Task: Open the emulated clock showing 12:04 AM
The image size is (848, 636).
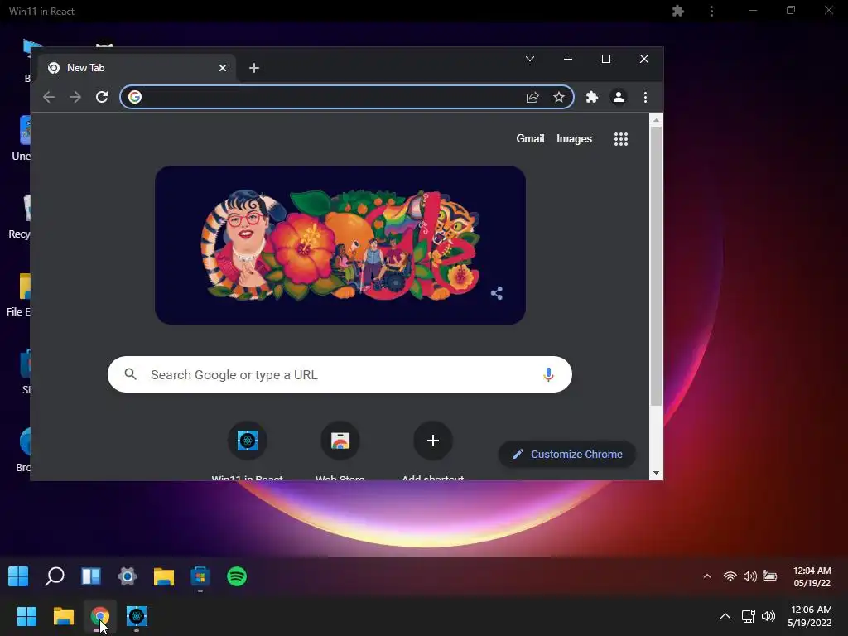Action: tap(812, 576)
